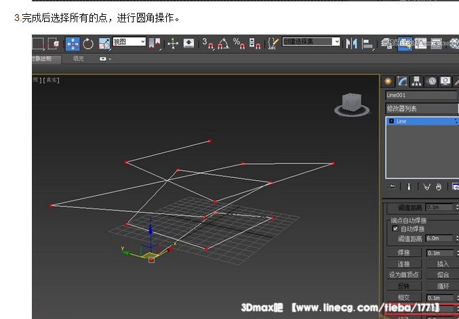Activate the Select and Move tool
Viewport: 459px width, 319px height.
[x=73, y=44]
